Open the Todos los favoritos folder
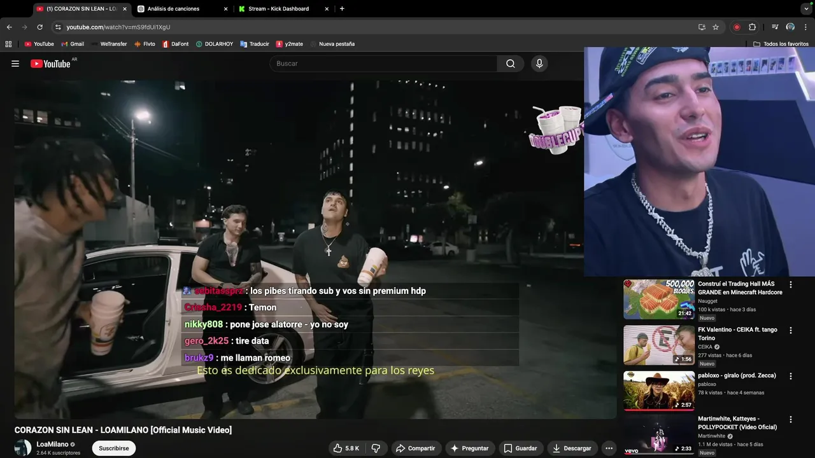The image size is (815, 458). [781, 44]
